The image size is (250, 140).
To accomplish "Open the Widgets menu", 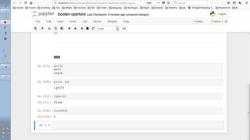I will pos(112,21).
